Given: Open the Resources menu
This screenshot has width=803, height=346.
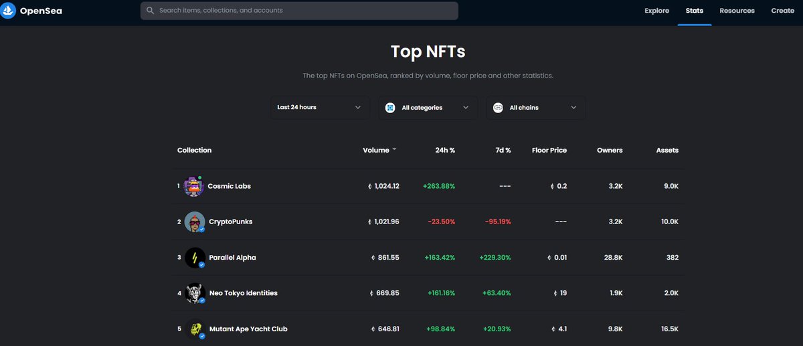Looking at the screenshot, I should (737, 11).
